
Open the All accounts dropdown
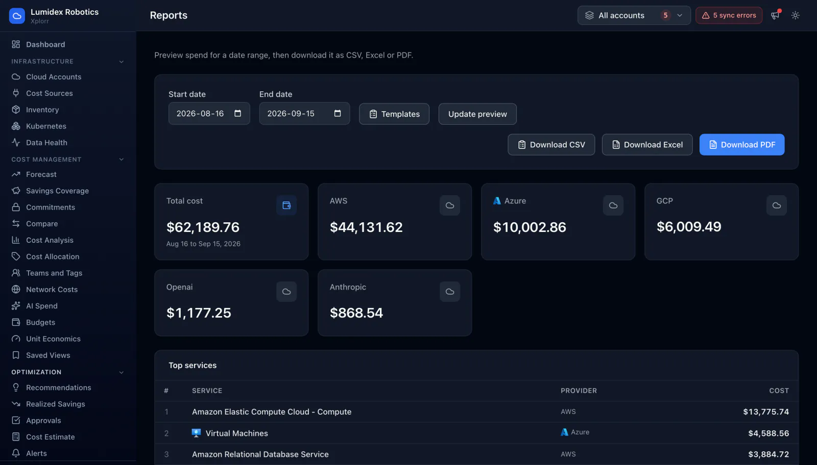(634, 15)
